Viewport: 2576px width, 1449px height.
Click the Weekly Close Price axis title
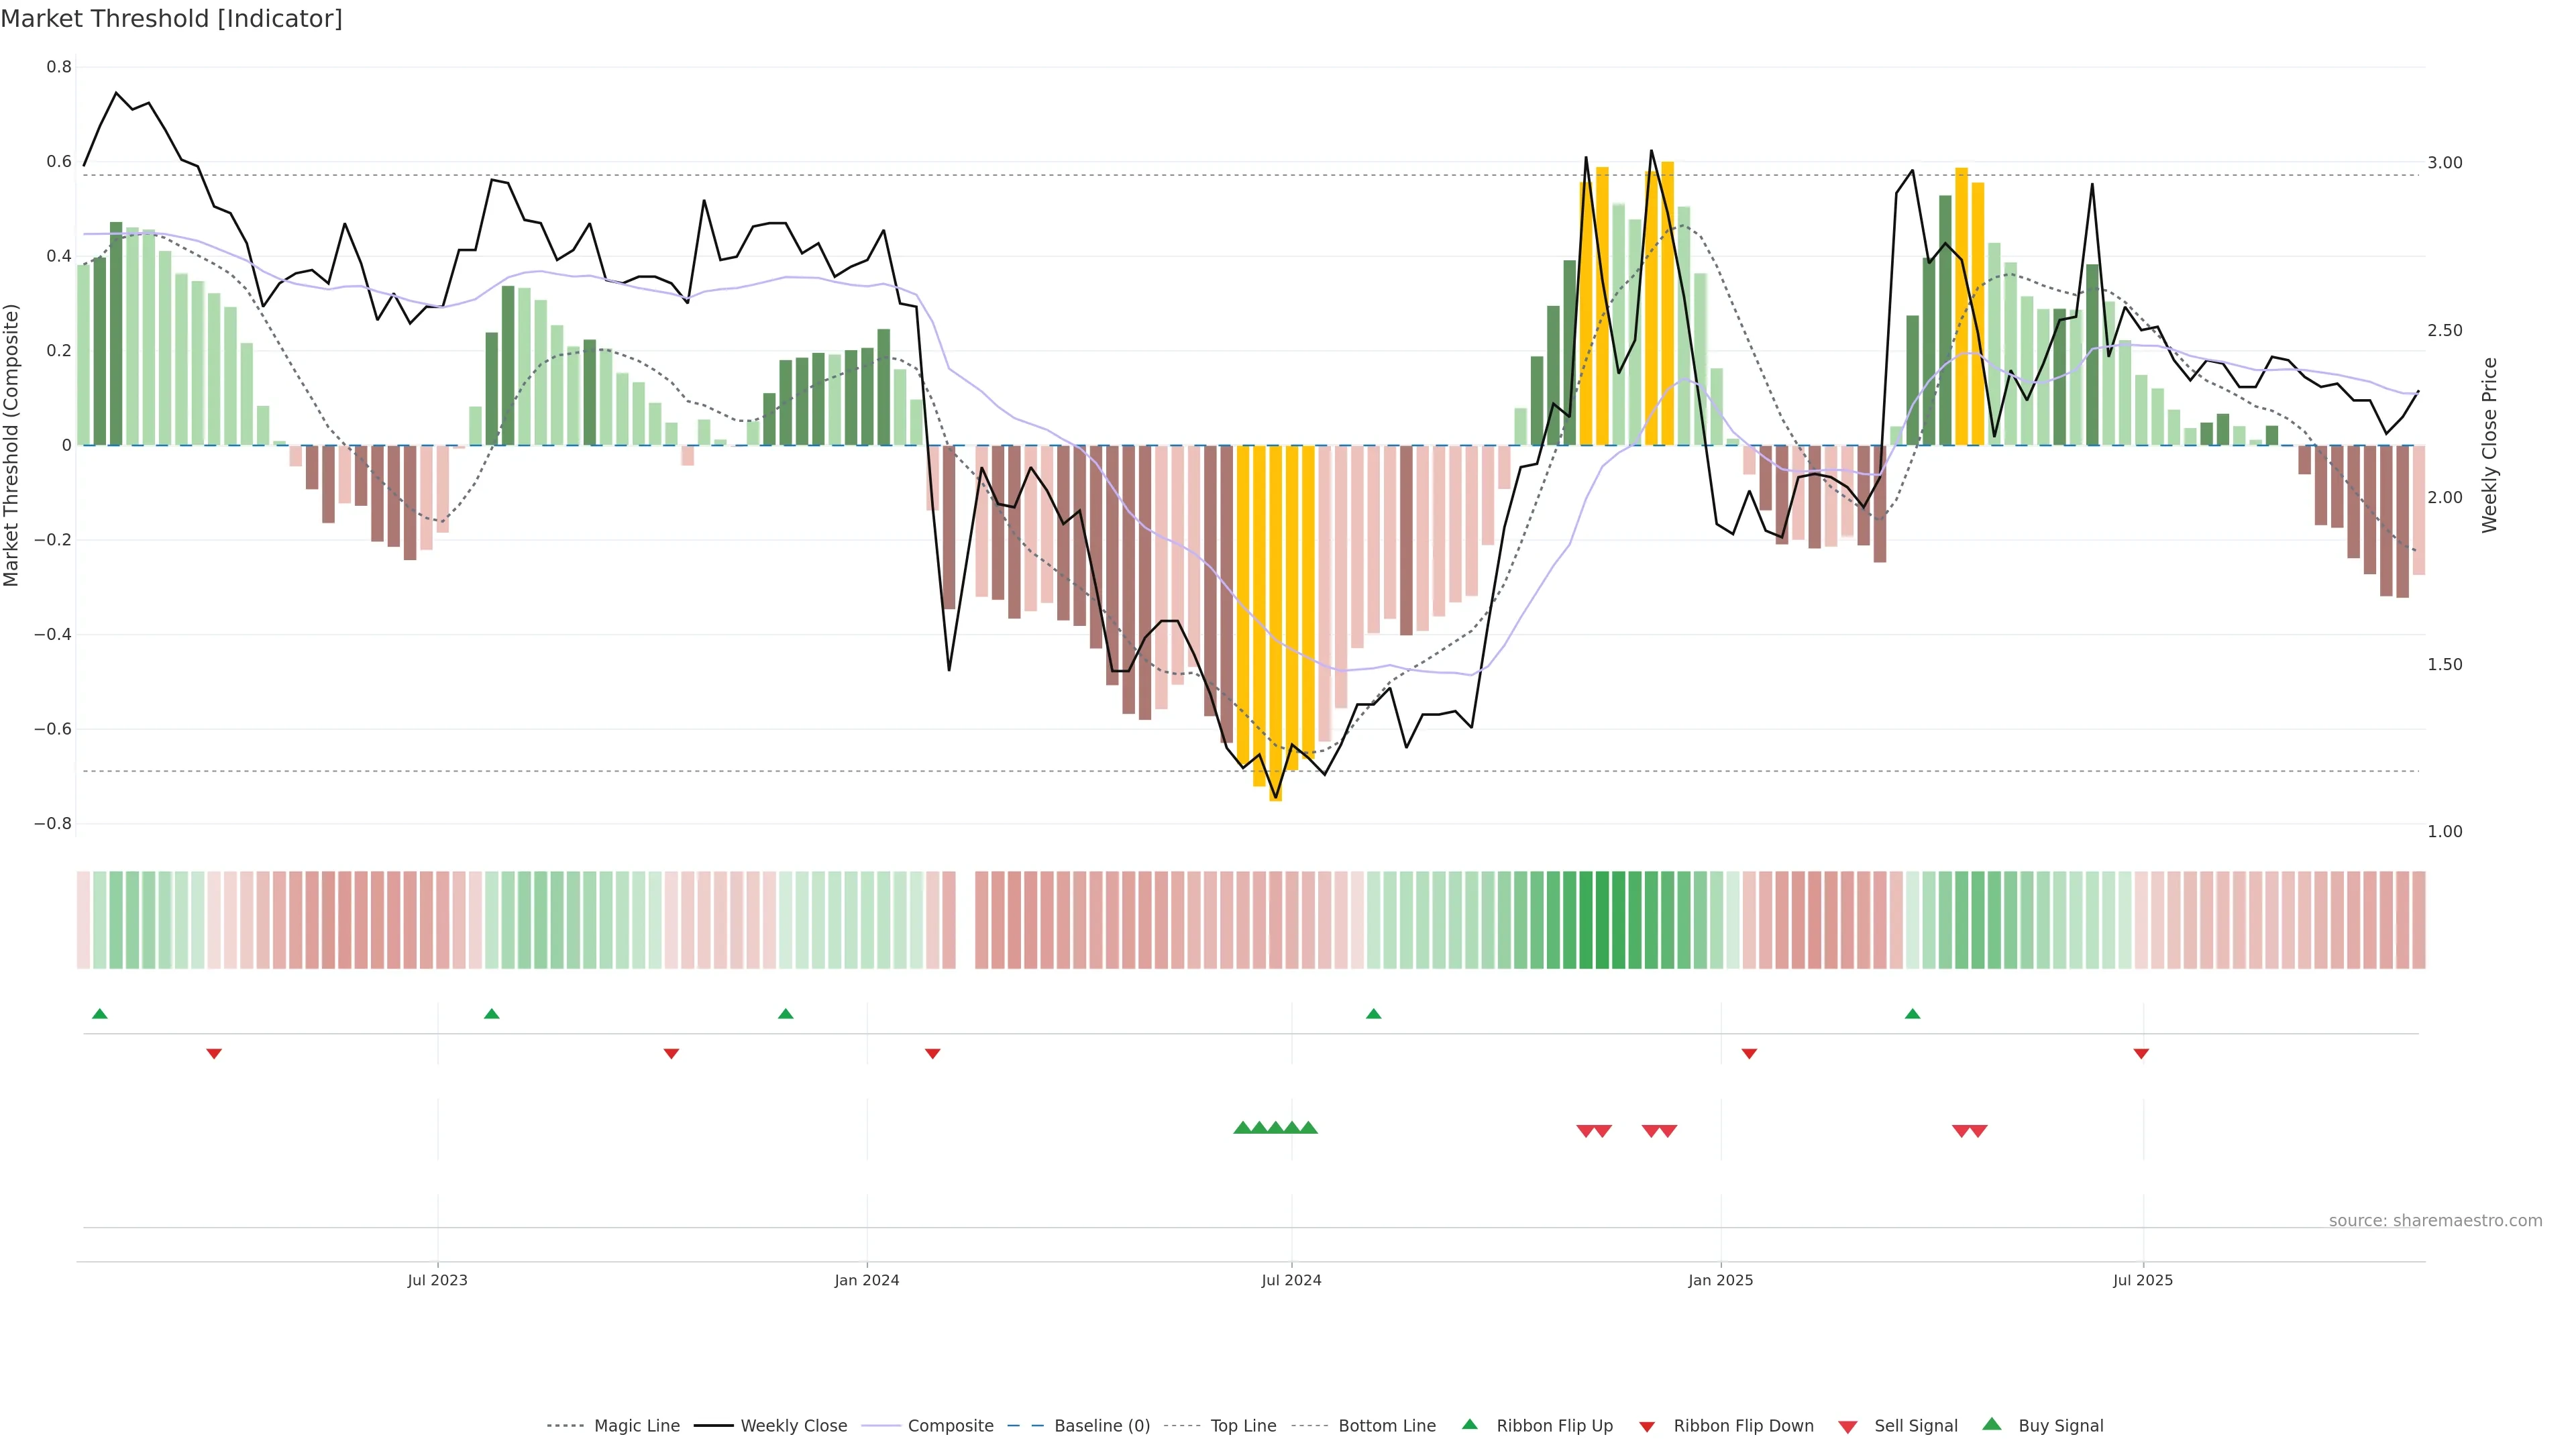click(2489, 445)
